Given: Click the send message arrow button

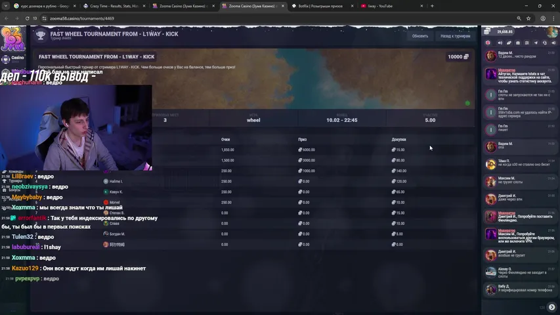Looking at the screenshot, I should [551, 307].
